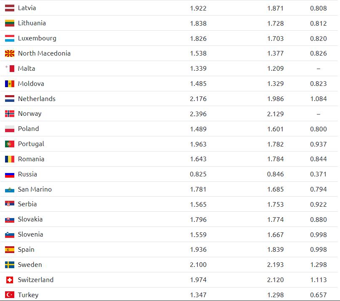Viewport: 340px width, 301px height.
Task: Click Poland's value 1.601
Action: (275, 129)
